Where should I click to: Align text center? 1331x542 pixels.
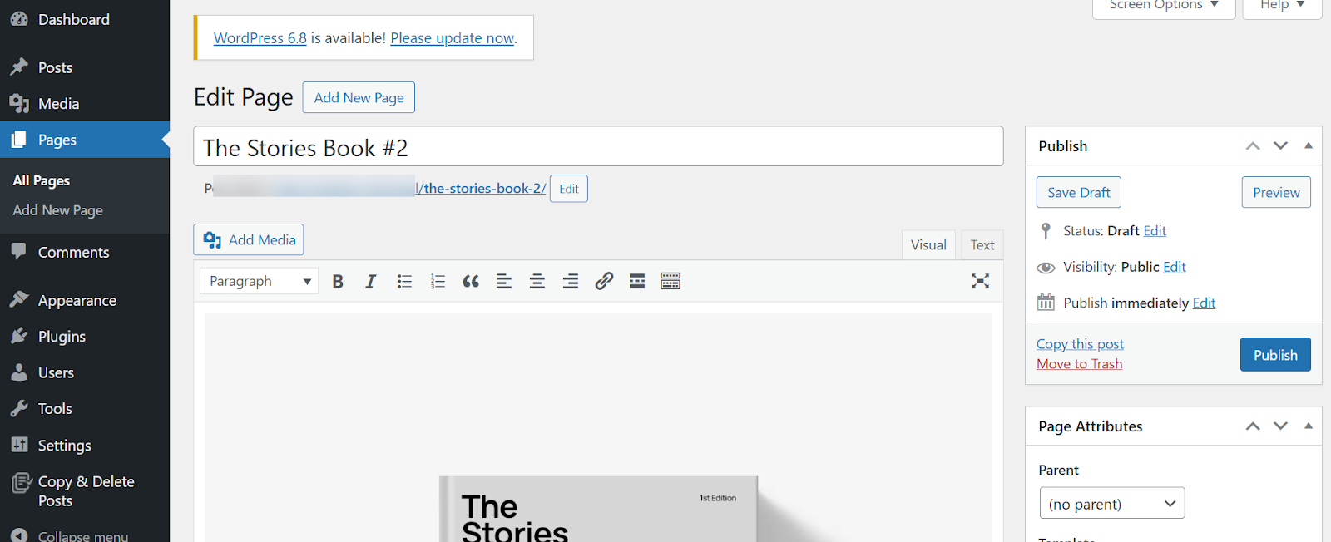click(x=537, y=281)
